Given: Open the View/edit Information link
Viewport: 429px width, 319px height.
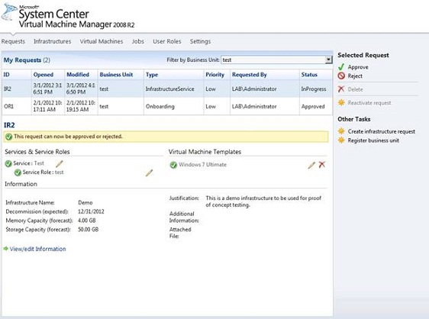Looking at the screenshot, I should click(37, 249).
